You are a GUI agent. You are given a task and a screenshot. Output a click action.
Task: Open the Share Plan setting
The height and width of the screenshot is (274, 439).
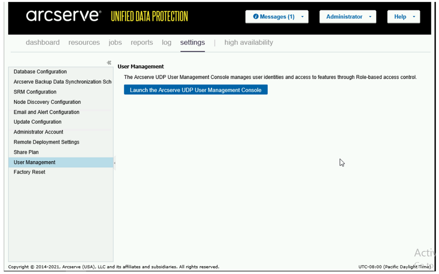61,152
